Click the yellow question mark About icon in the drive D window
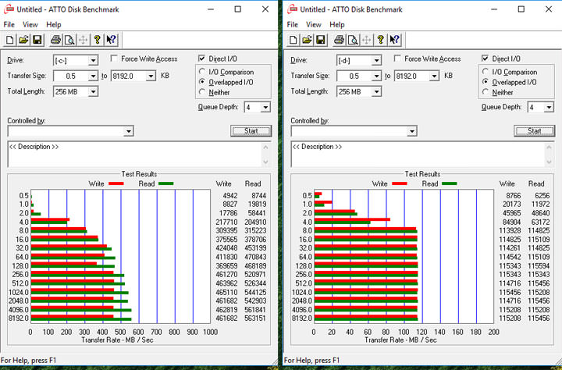 click(380, 40)
